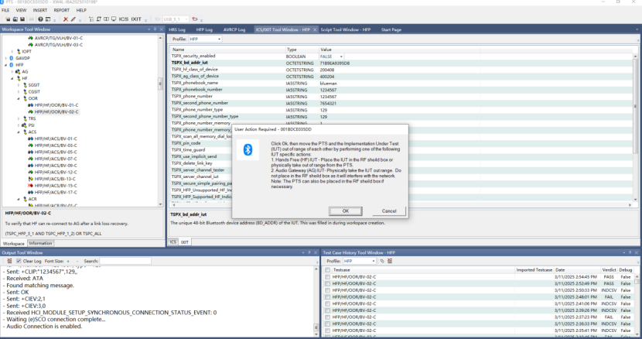Sort history by the Verdict column header
642x339 pixels.
tap(609, 269)
